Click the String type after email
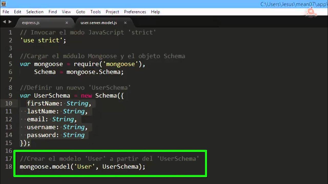328x184 pixels. point(63,119)
